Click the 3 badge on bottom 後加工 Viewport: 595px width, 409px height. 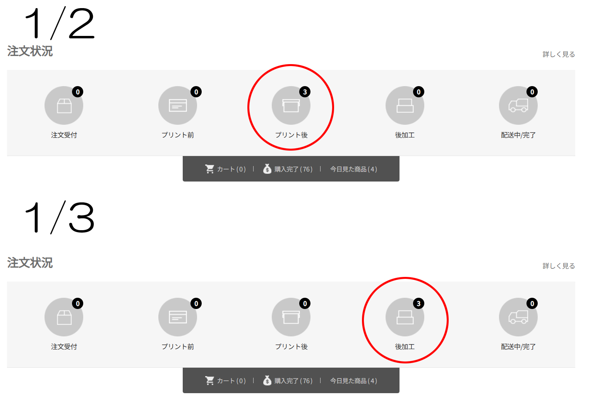pos(418,304)
